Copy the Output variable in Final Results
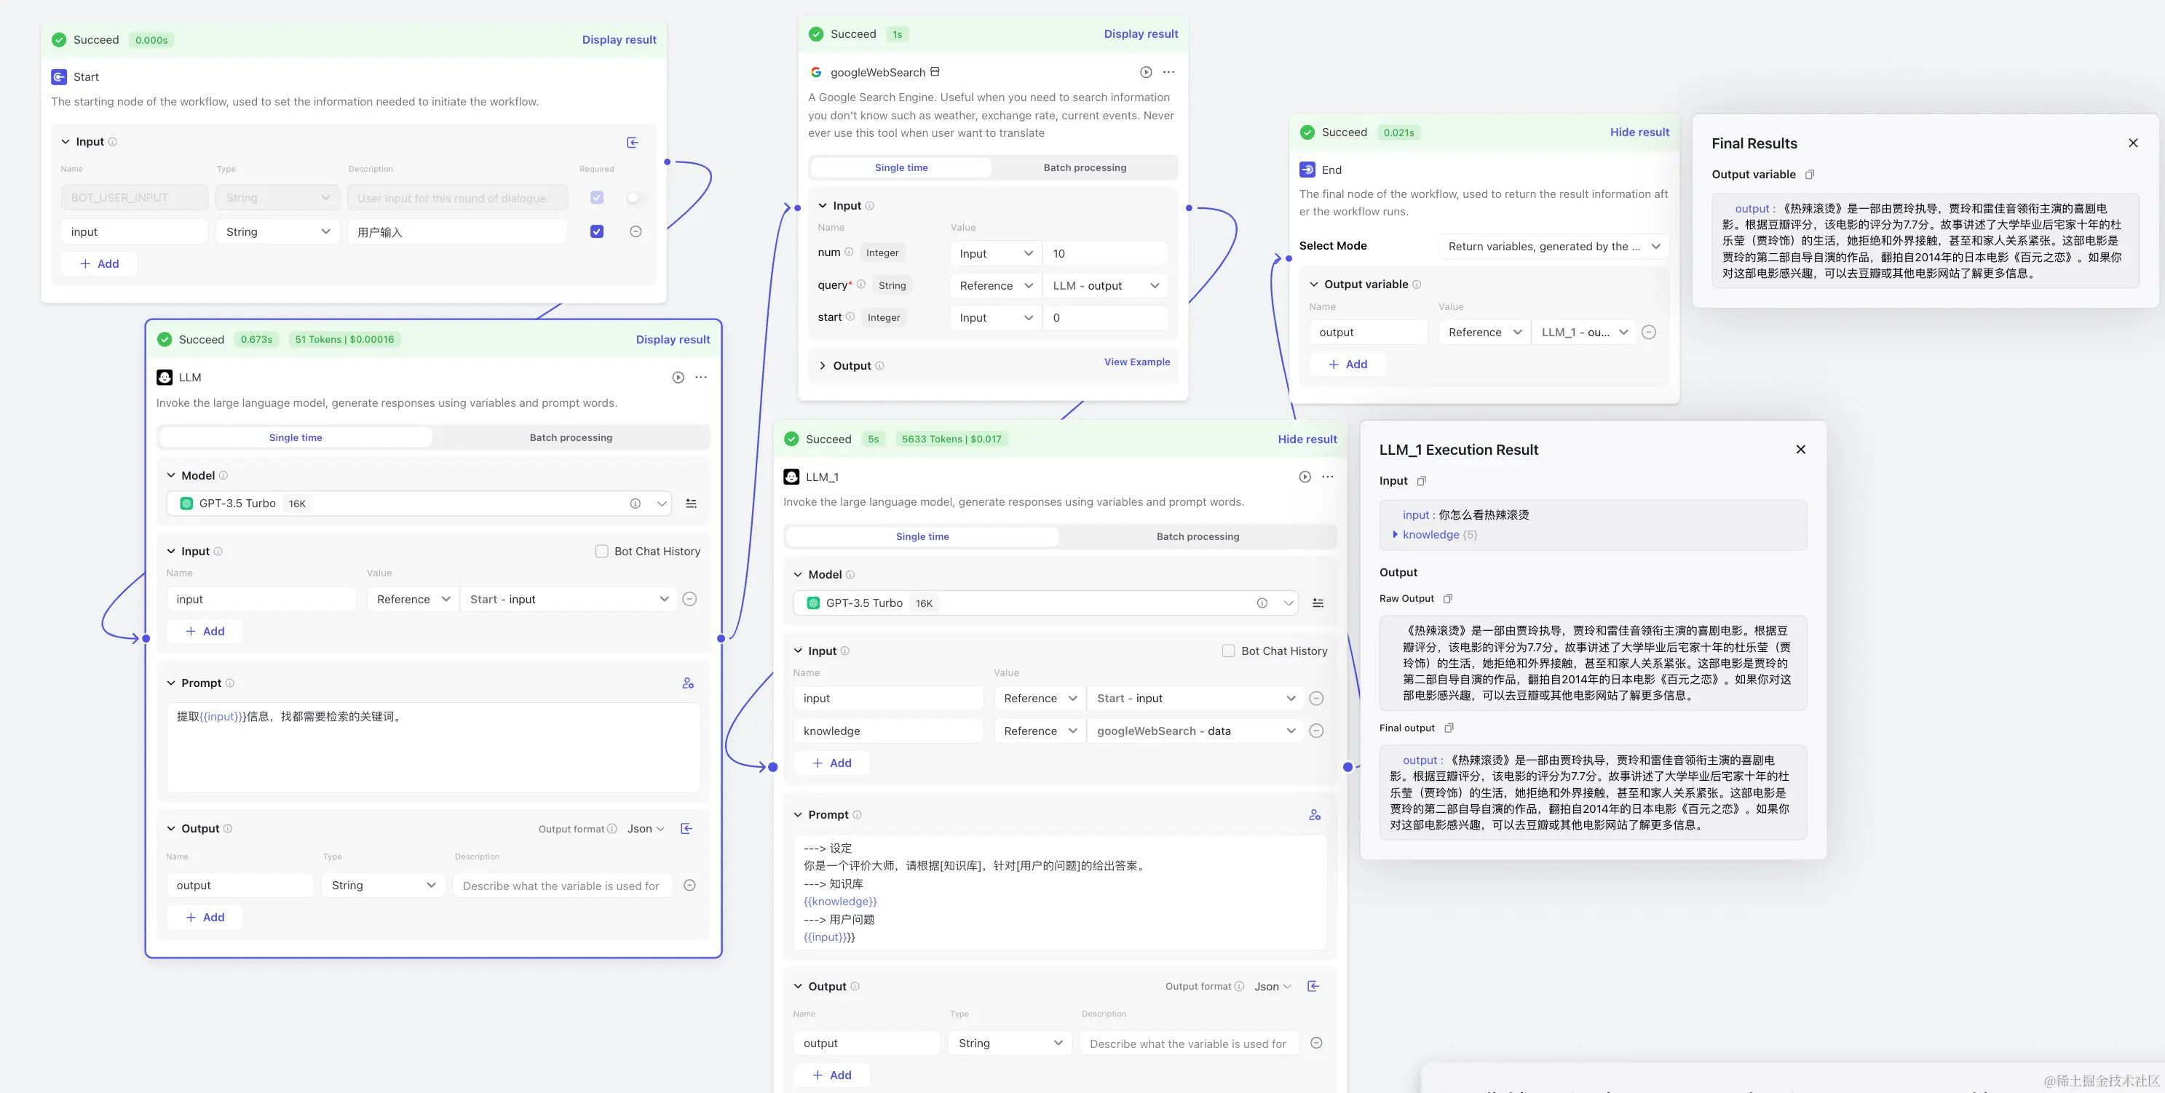 click(1810, 175)
